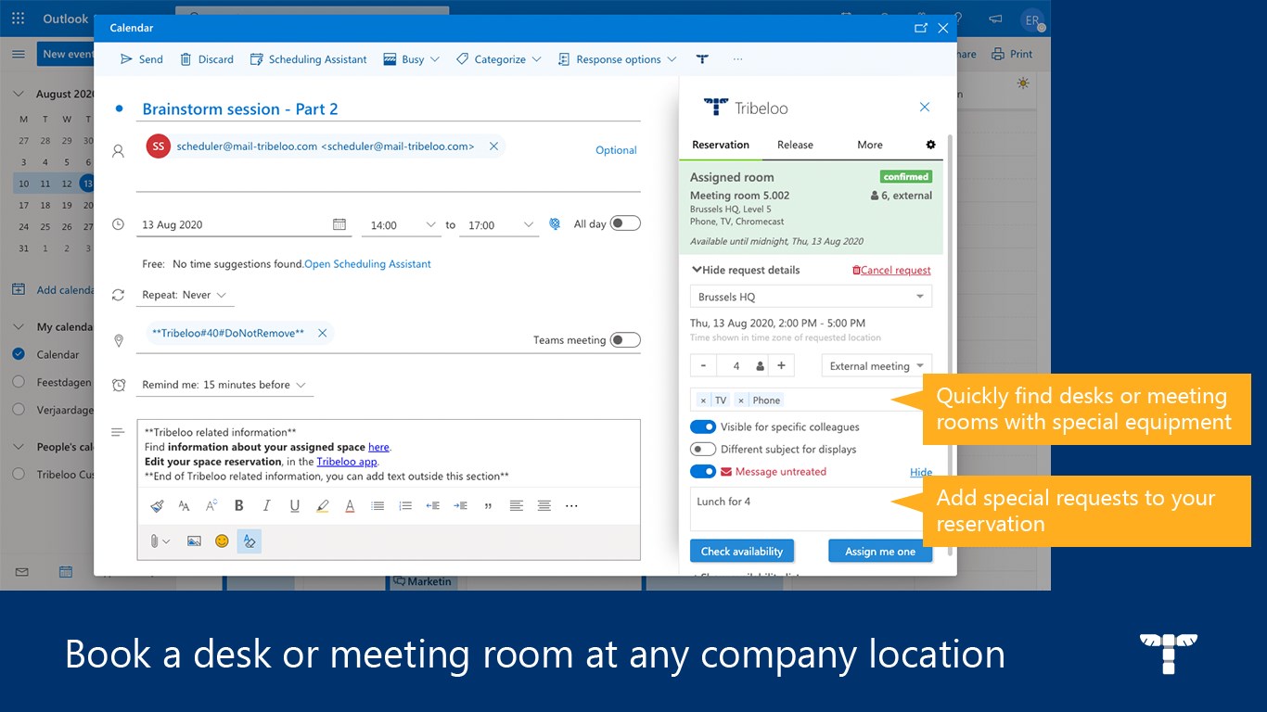Select the Format painter icon
The image size is (1267, 712).
(157, 506)
